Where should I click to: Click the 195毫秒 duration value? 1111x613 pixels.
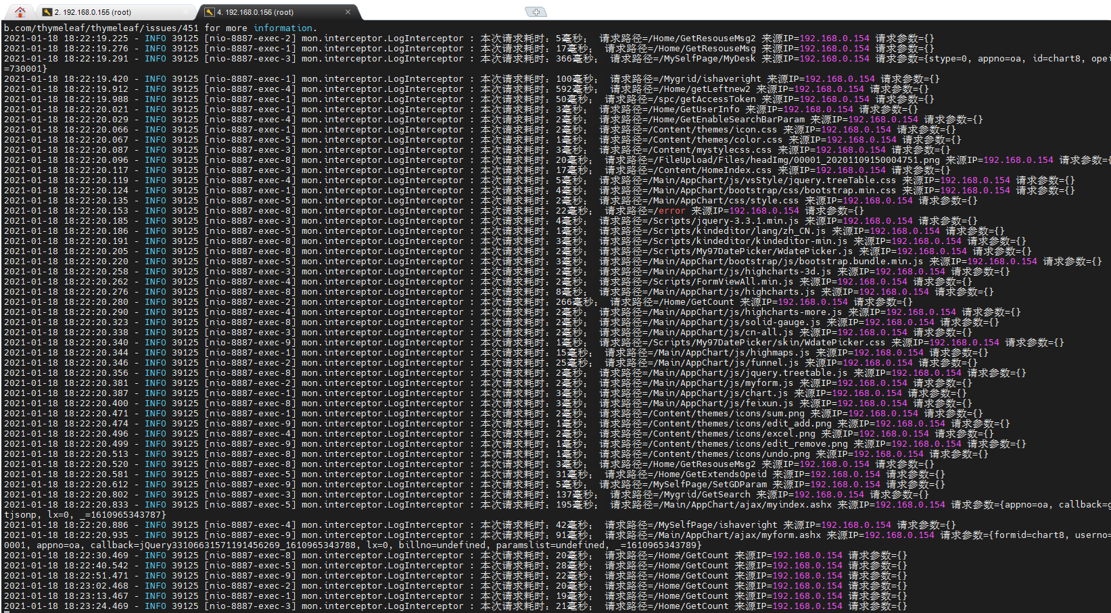[575, 505]
